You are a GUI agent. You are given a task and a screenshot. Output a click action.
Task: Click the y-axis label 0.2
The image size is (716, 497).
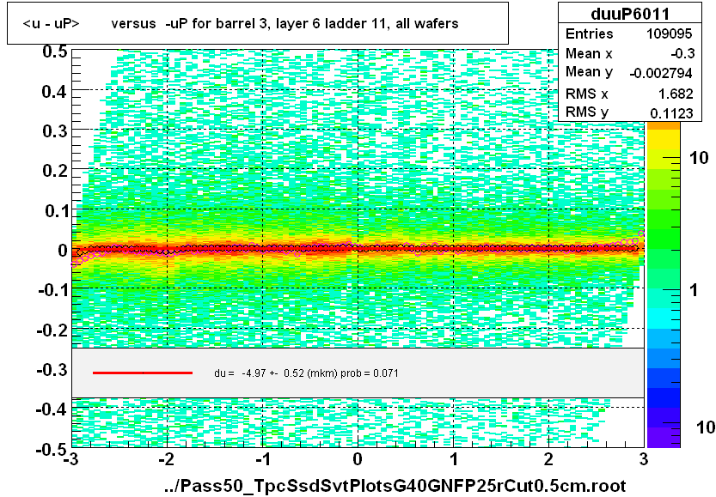pos(55,171)
